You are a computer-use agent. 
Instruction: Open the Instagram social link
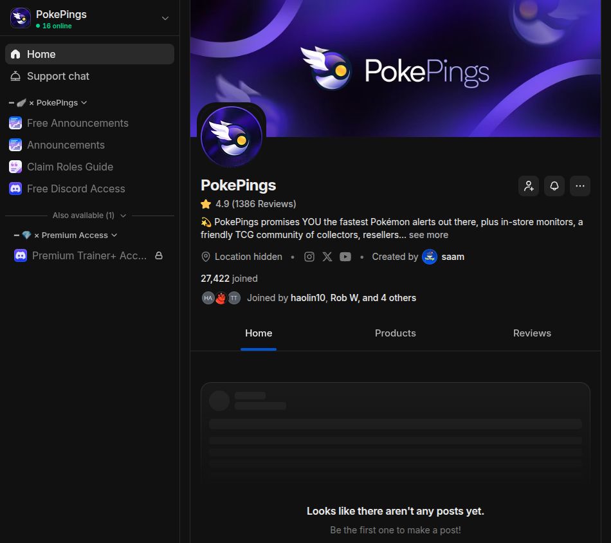(309, 257)
